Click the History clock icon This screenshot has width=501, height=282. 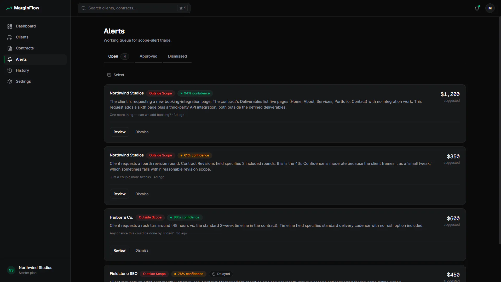point(10,71)
